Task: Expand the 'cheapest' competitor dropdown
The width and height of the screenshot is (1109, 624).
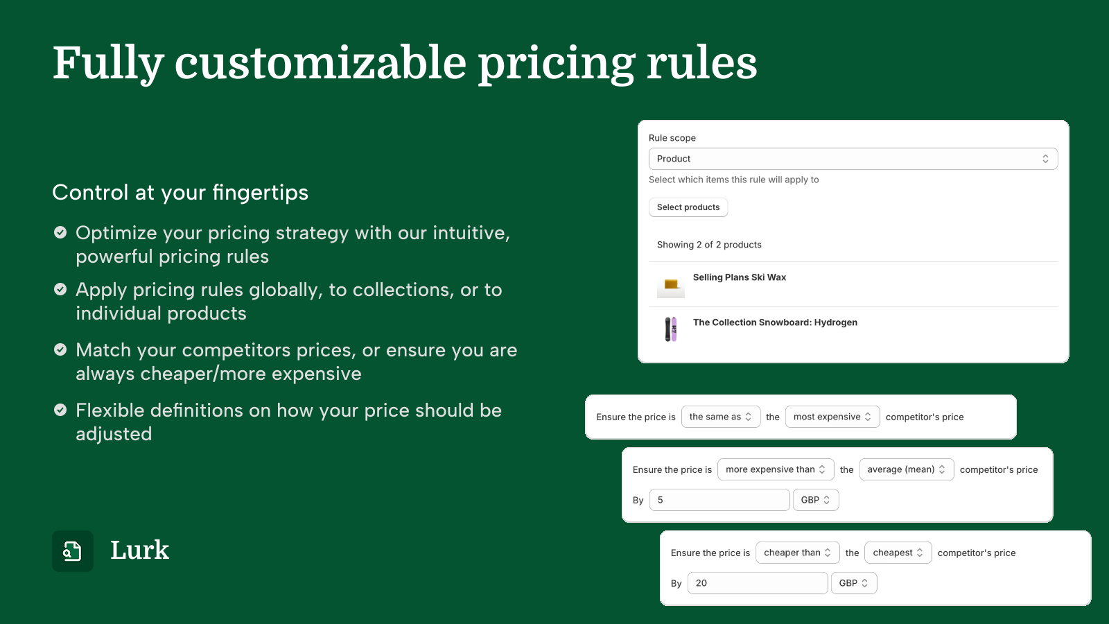Action: pyautogui.click(x=898, y=553)
